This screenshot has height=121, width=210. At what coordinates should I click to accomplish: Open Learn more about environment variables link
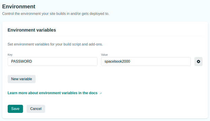53,93
